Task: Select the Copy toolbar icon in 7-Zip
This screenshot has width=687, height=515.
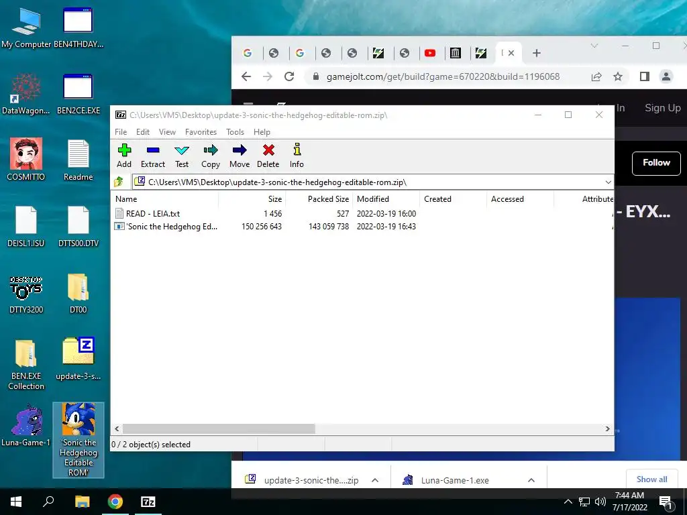Action: coord(210,156)
